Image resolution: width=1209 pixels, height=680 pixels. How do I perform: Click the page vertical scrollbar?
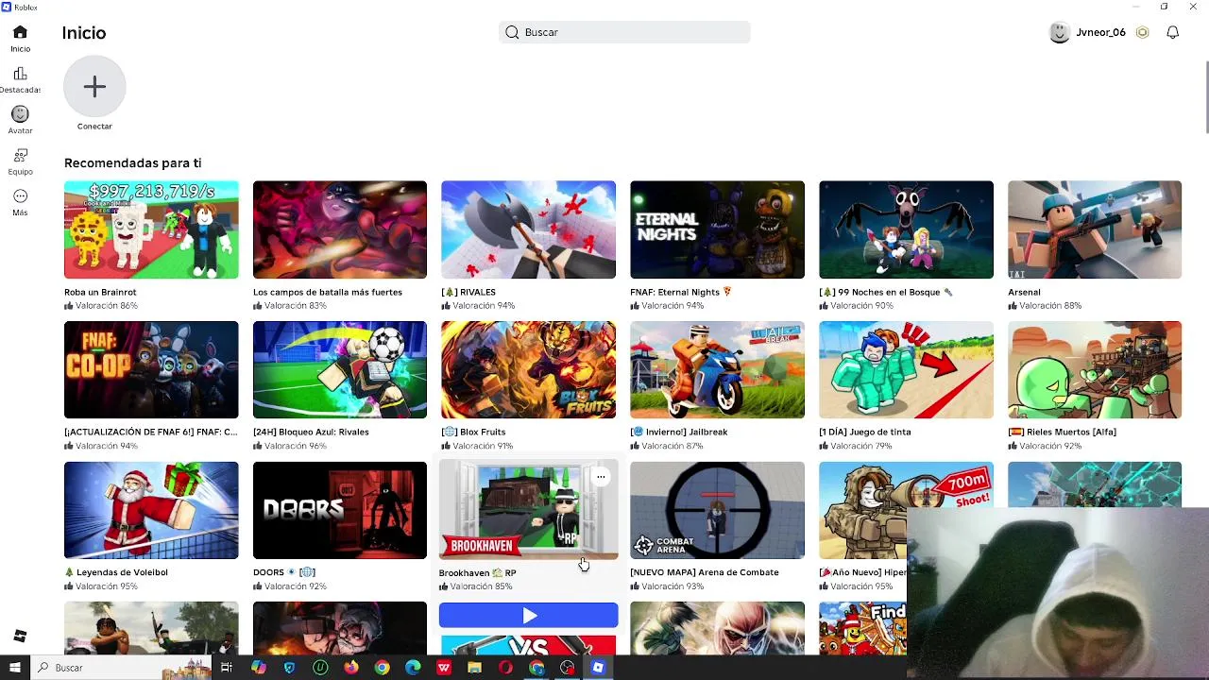pyautogui.click(x=1207, y=98)
